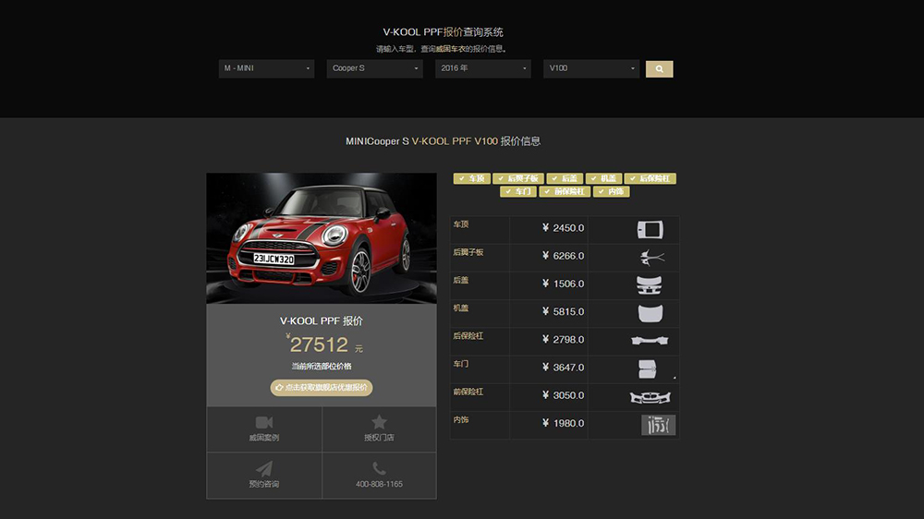Click the phone icon above 400-808-1165
The width and height of the screenshot is (924, 519).
click(x=379, y=468)
